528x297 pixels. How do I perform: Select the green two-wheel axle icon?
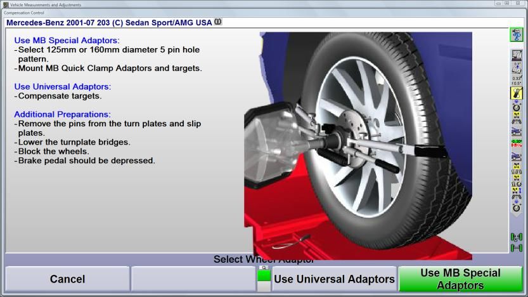[517, 248]
